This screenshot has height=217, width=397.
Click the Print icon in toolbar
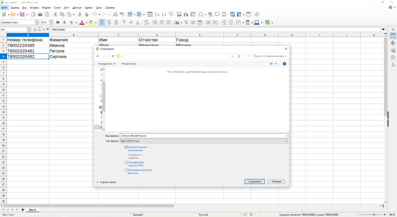(40, 14)
